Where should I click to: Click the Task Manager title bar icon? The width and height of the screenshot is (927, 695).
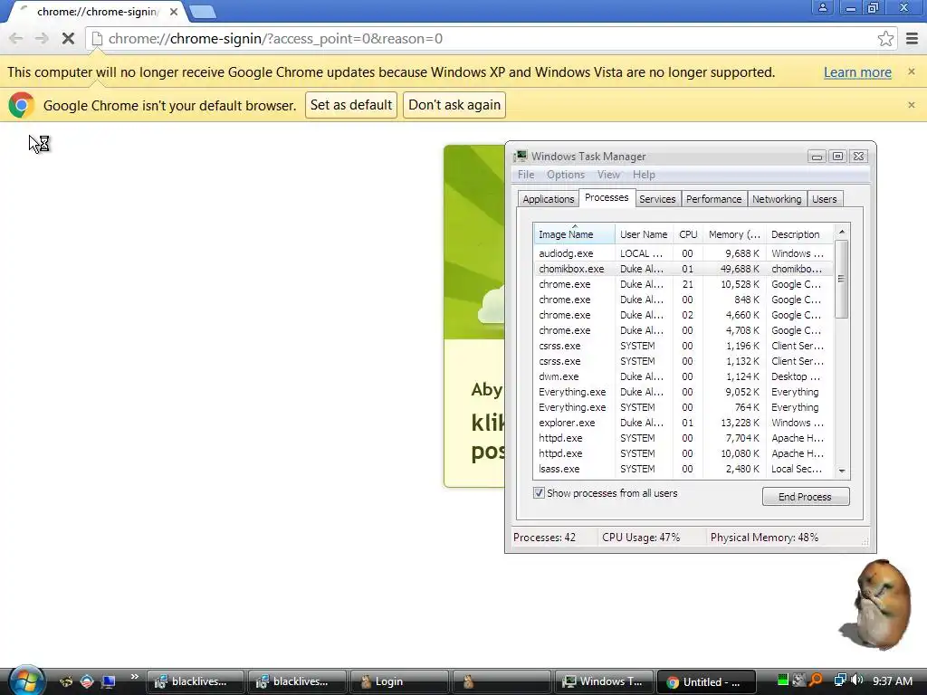click(x=521, y=156)
